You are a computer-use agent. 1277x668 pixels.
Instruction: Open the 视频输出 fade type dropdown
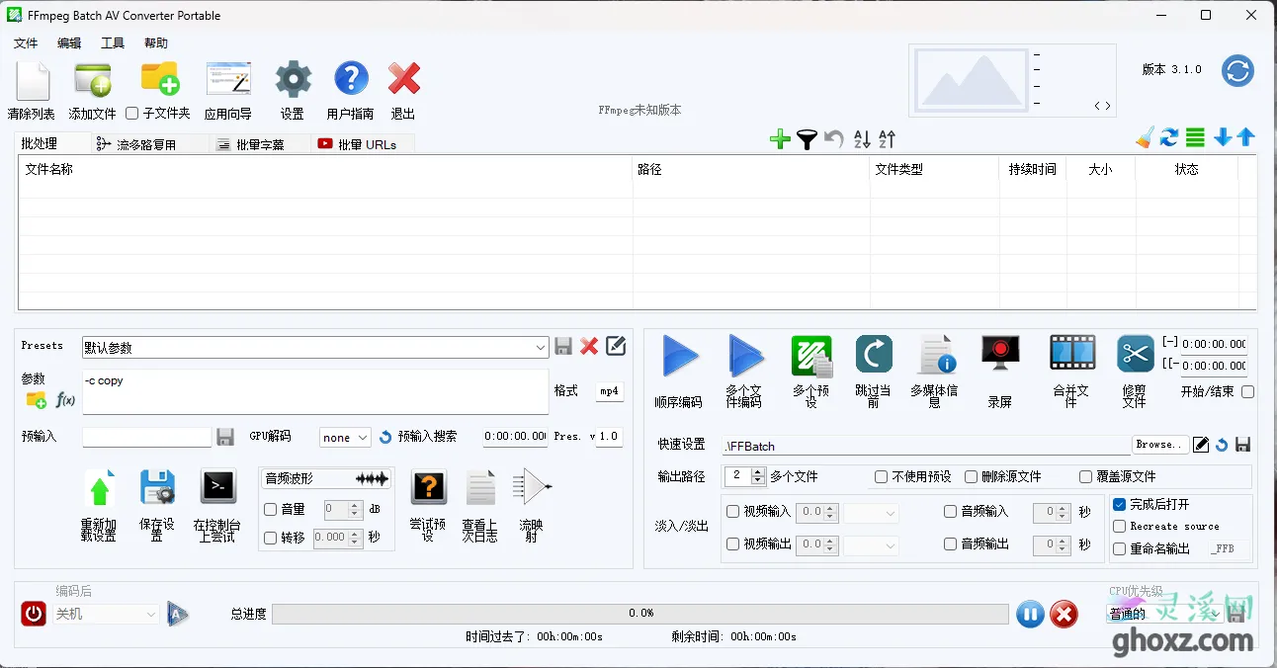(x=871, y=545)
